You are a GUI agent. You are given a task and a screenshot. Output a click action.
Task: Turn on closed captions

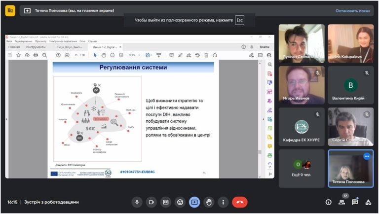(166, 202)
